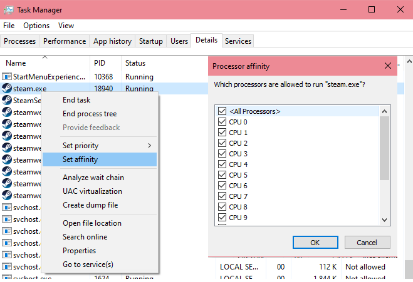Screen dimensions: 413x282
Task: Choose Go to service(s)
Action: [x=100, y=264]
